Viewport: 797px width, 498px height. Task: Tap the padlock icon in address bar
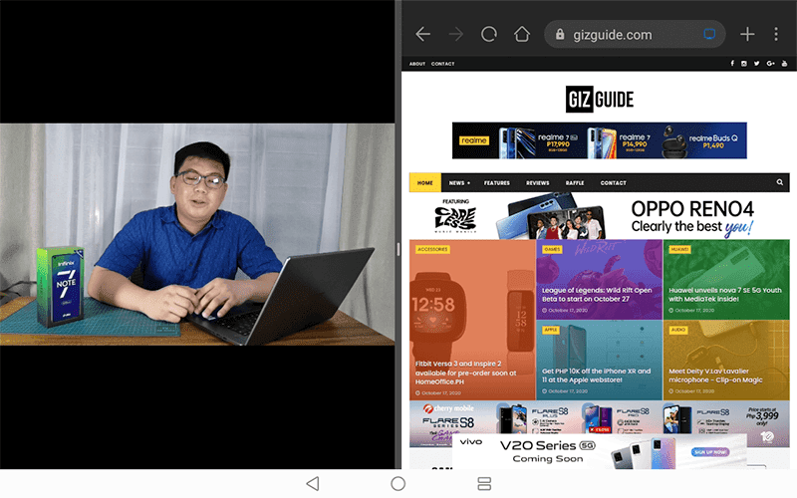(x=560, y=34)
